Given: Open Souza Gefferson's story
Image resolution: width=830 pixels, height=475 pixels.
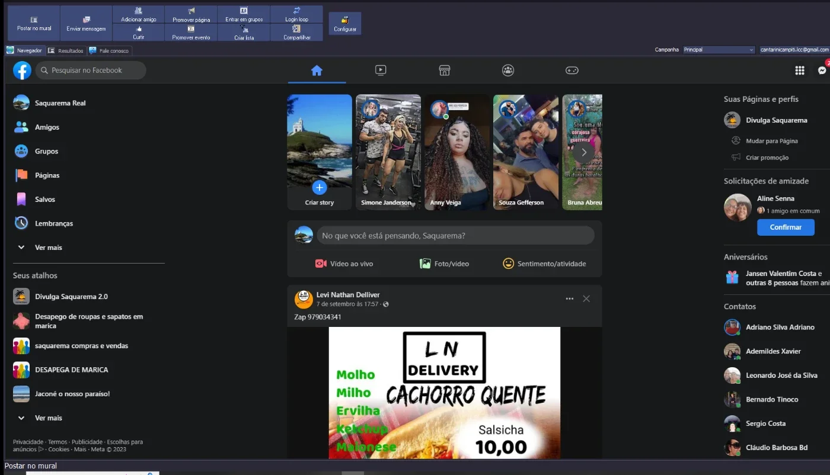Looking at the screenshot, I should coord(526,152).
